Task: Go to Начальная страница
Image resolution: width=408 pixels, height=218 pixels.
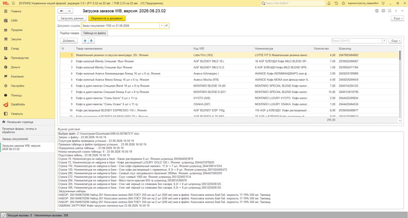Action: coord(27,122)
